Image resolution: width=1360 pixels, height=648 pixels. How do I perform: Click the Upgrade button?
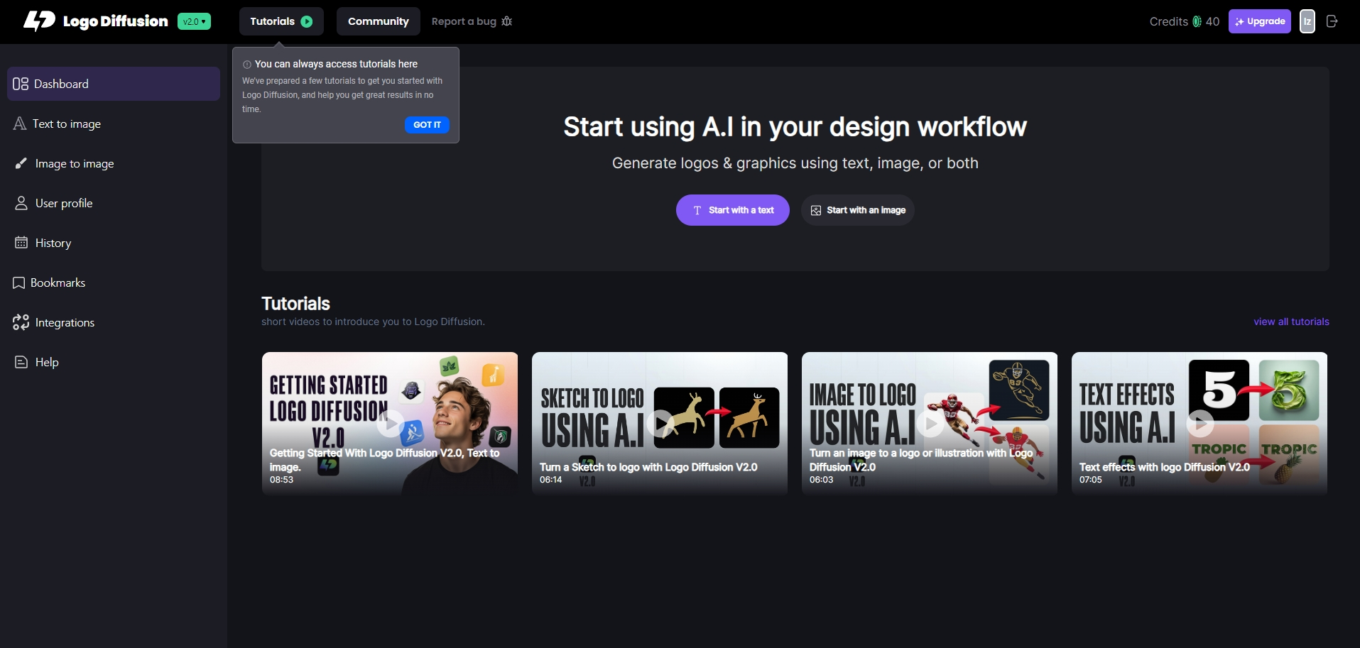pos(1260,21)
